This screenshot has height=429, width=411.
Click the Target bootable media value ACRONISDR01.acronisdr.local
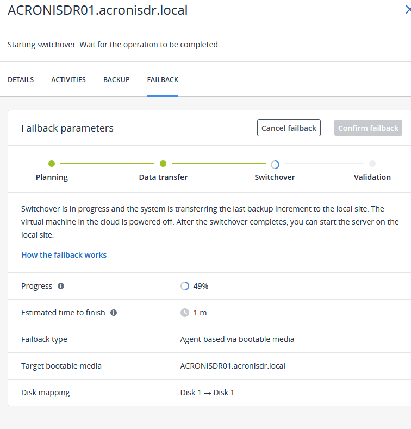pos(233,366)
